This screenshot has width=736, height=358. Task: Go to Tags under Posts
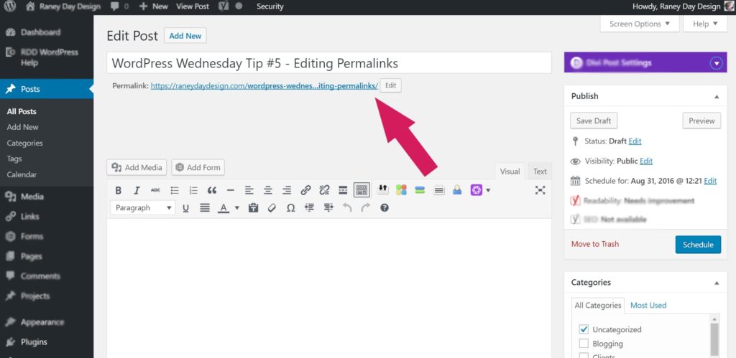pos(14,159)
